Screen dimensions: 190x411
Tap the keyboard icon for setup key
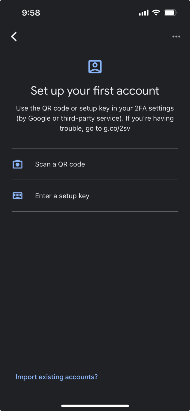[x=18, y=196]
